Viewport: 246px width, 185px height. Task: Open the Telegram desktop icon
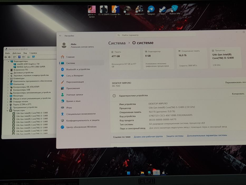[151, 10]
